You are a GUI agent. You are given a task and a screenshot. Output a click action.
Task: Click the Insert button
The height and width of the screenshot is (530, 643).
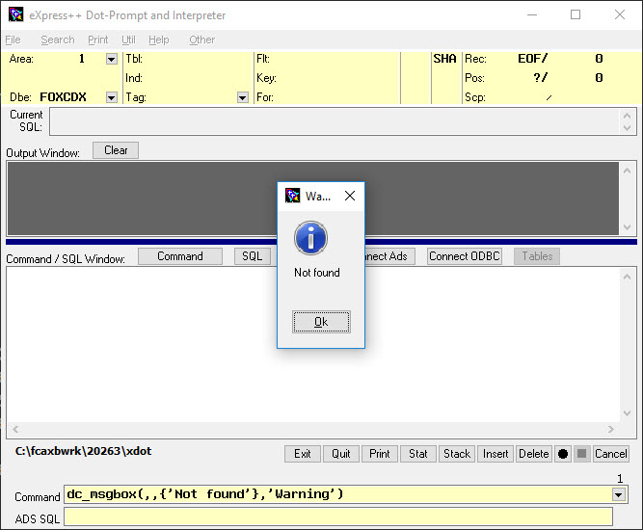click(496, 454)
